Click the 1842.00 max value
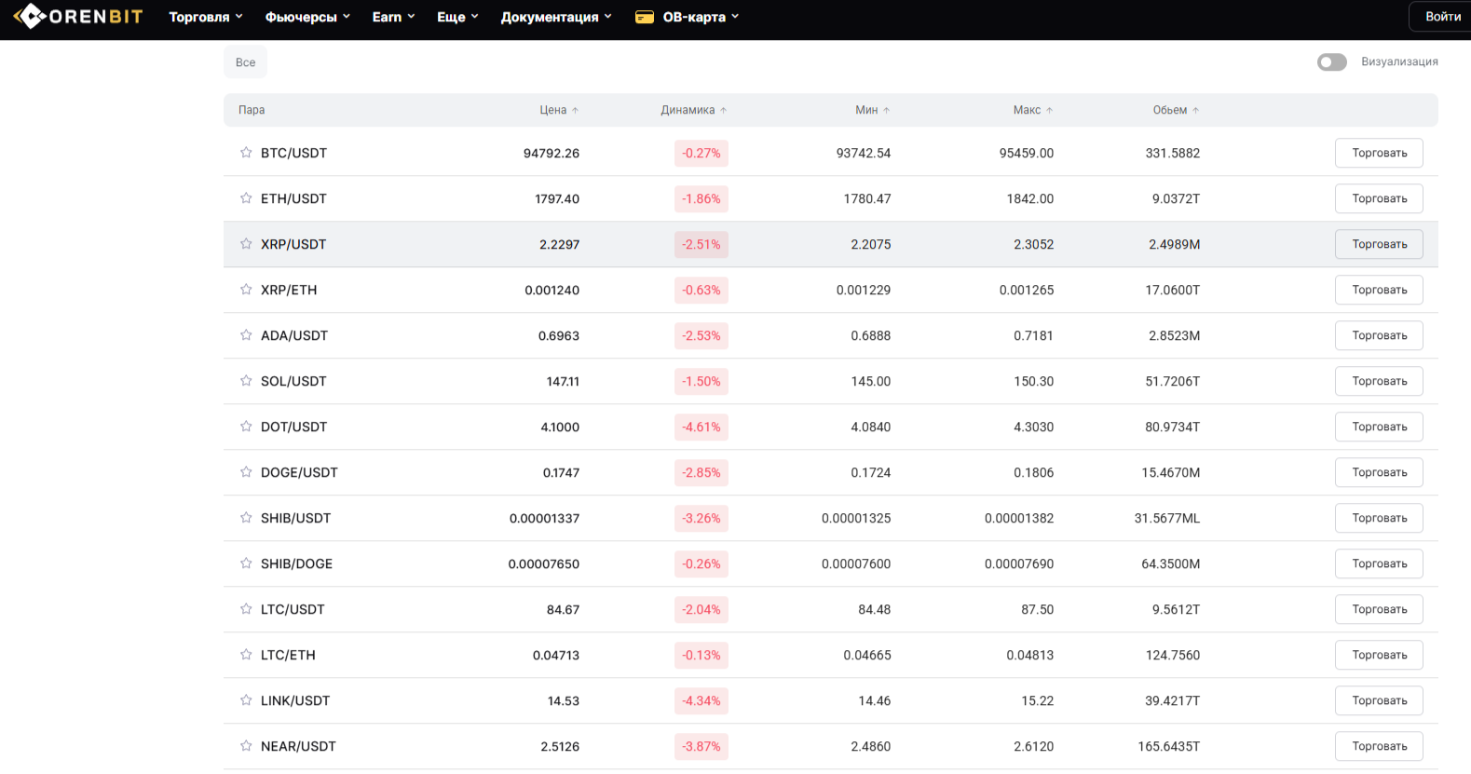This screenshot has width=1471, height=774. (x=1029, y=198)
